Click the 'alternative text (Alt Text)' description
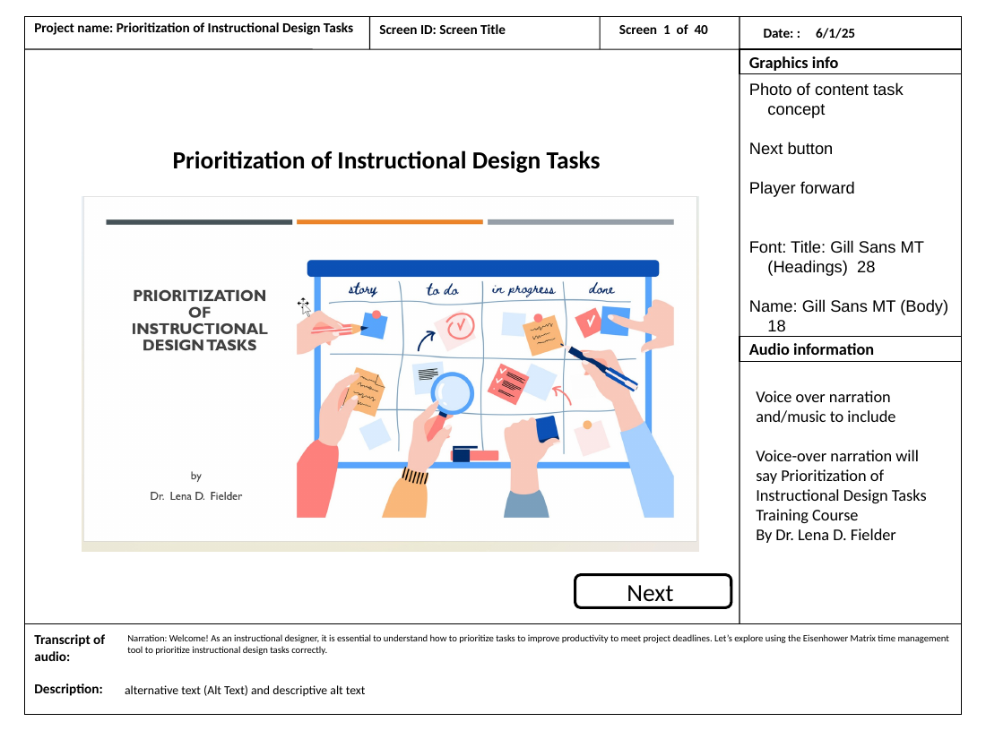The height and width of the screenshot is (739, 986). tap(245, 690)
